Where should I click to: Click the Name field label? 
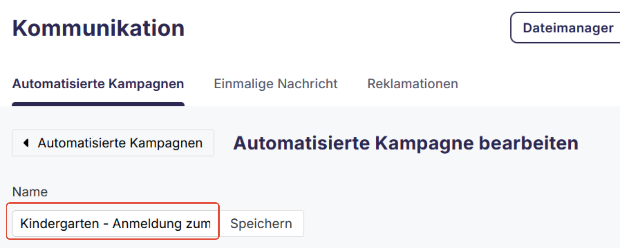pos(29,192)
